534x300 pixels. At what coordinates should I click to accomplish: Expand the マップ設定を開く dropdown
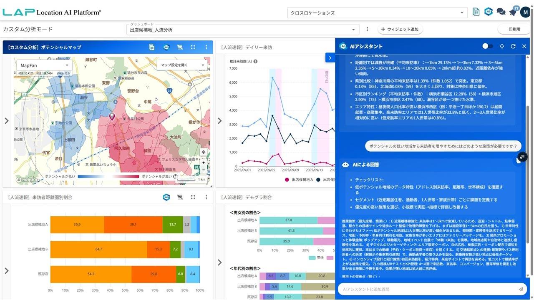pyautogui.click(x=183, y=65)
